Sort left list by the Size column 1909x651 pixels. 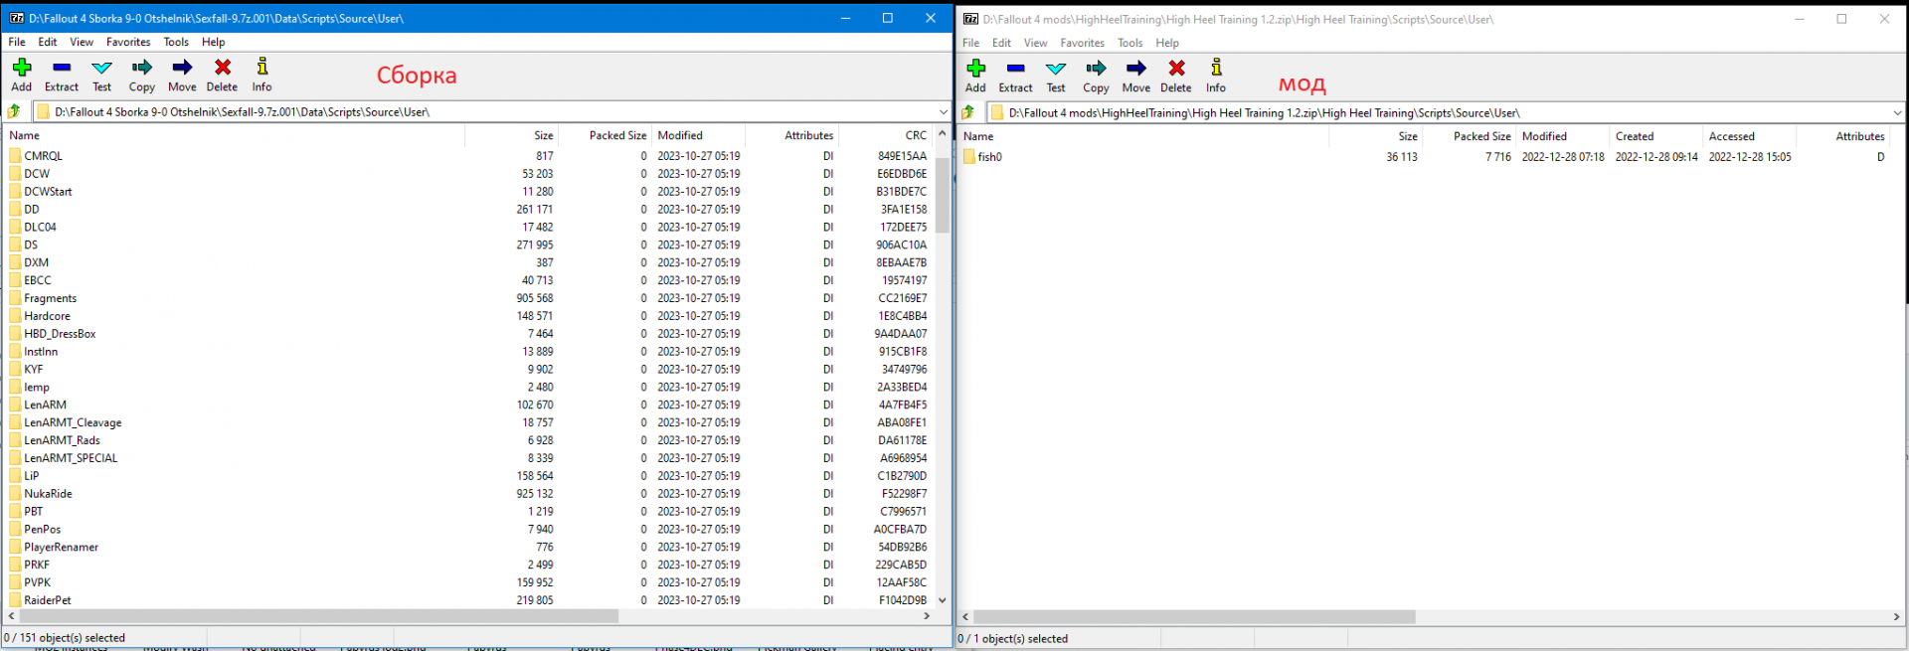[x=543, y=135]
